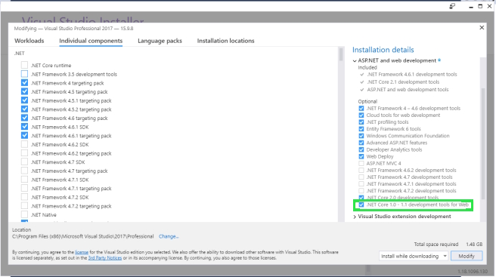Open the Install while downloading dropdown
The image size is (496, 277).
pos(414,256)
